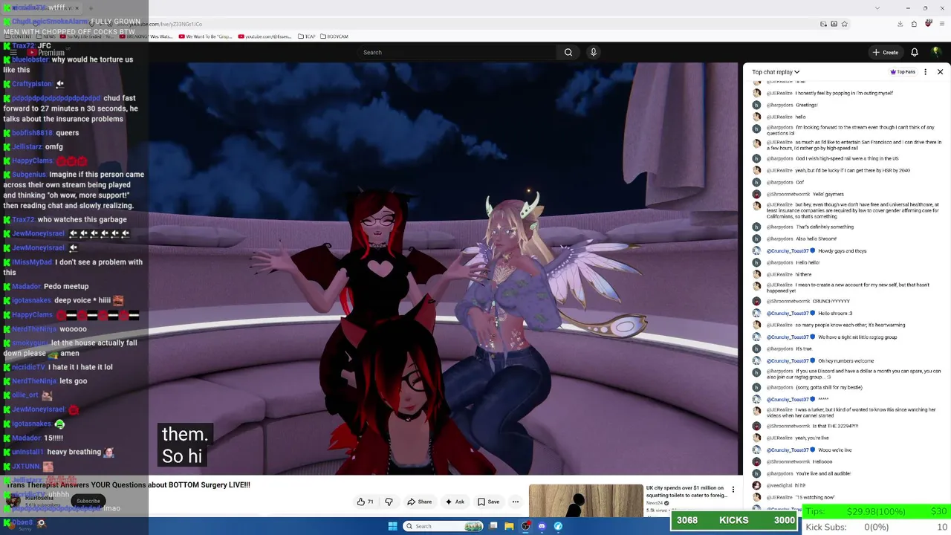This screenshot has width=951, height=535.
Task: Open the BODYCAM bookmarks folder
Action: point(334,36)
